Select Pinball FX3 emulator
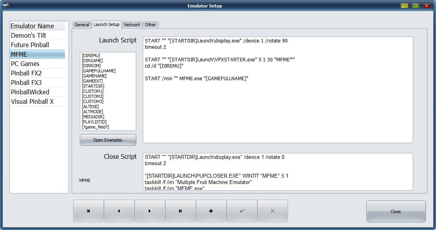This screenshot has height=230, width=436. point(37,83)
